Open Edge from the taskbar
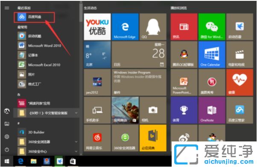Image resolution: width=257 pixels, height=167 pixels. point(20,161)
